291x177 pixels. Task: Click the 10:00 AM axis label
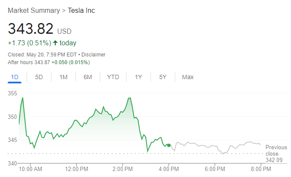(31, 169)
